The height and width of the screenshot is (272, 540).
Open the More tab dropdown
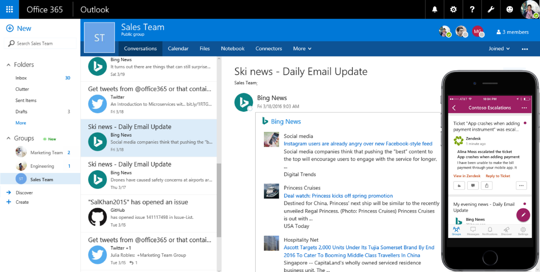tap(302, 49)
